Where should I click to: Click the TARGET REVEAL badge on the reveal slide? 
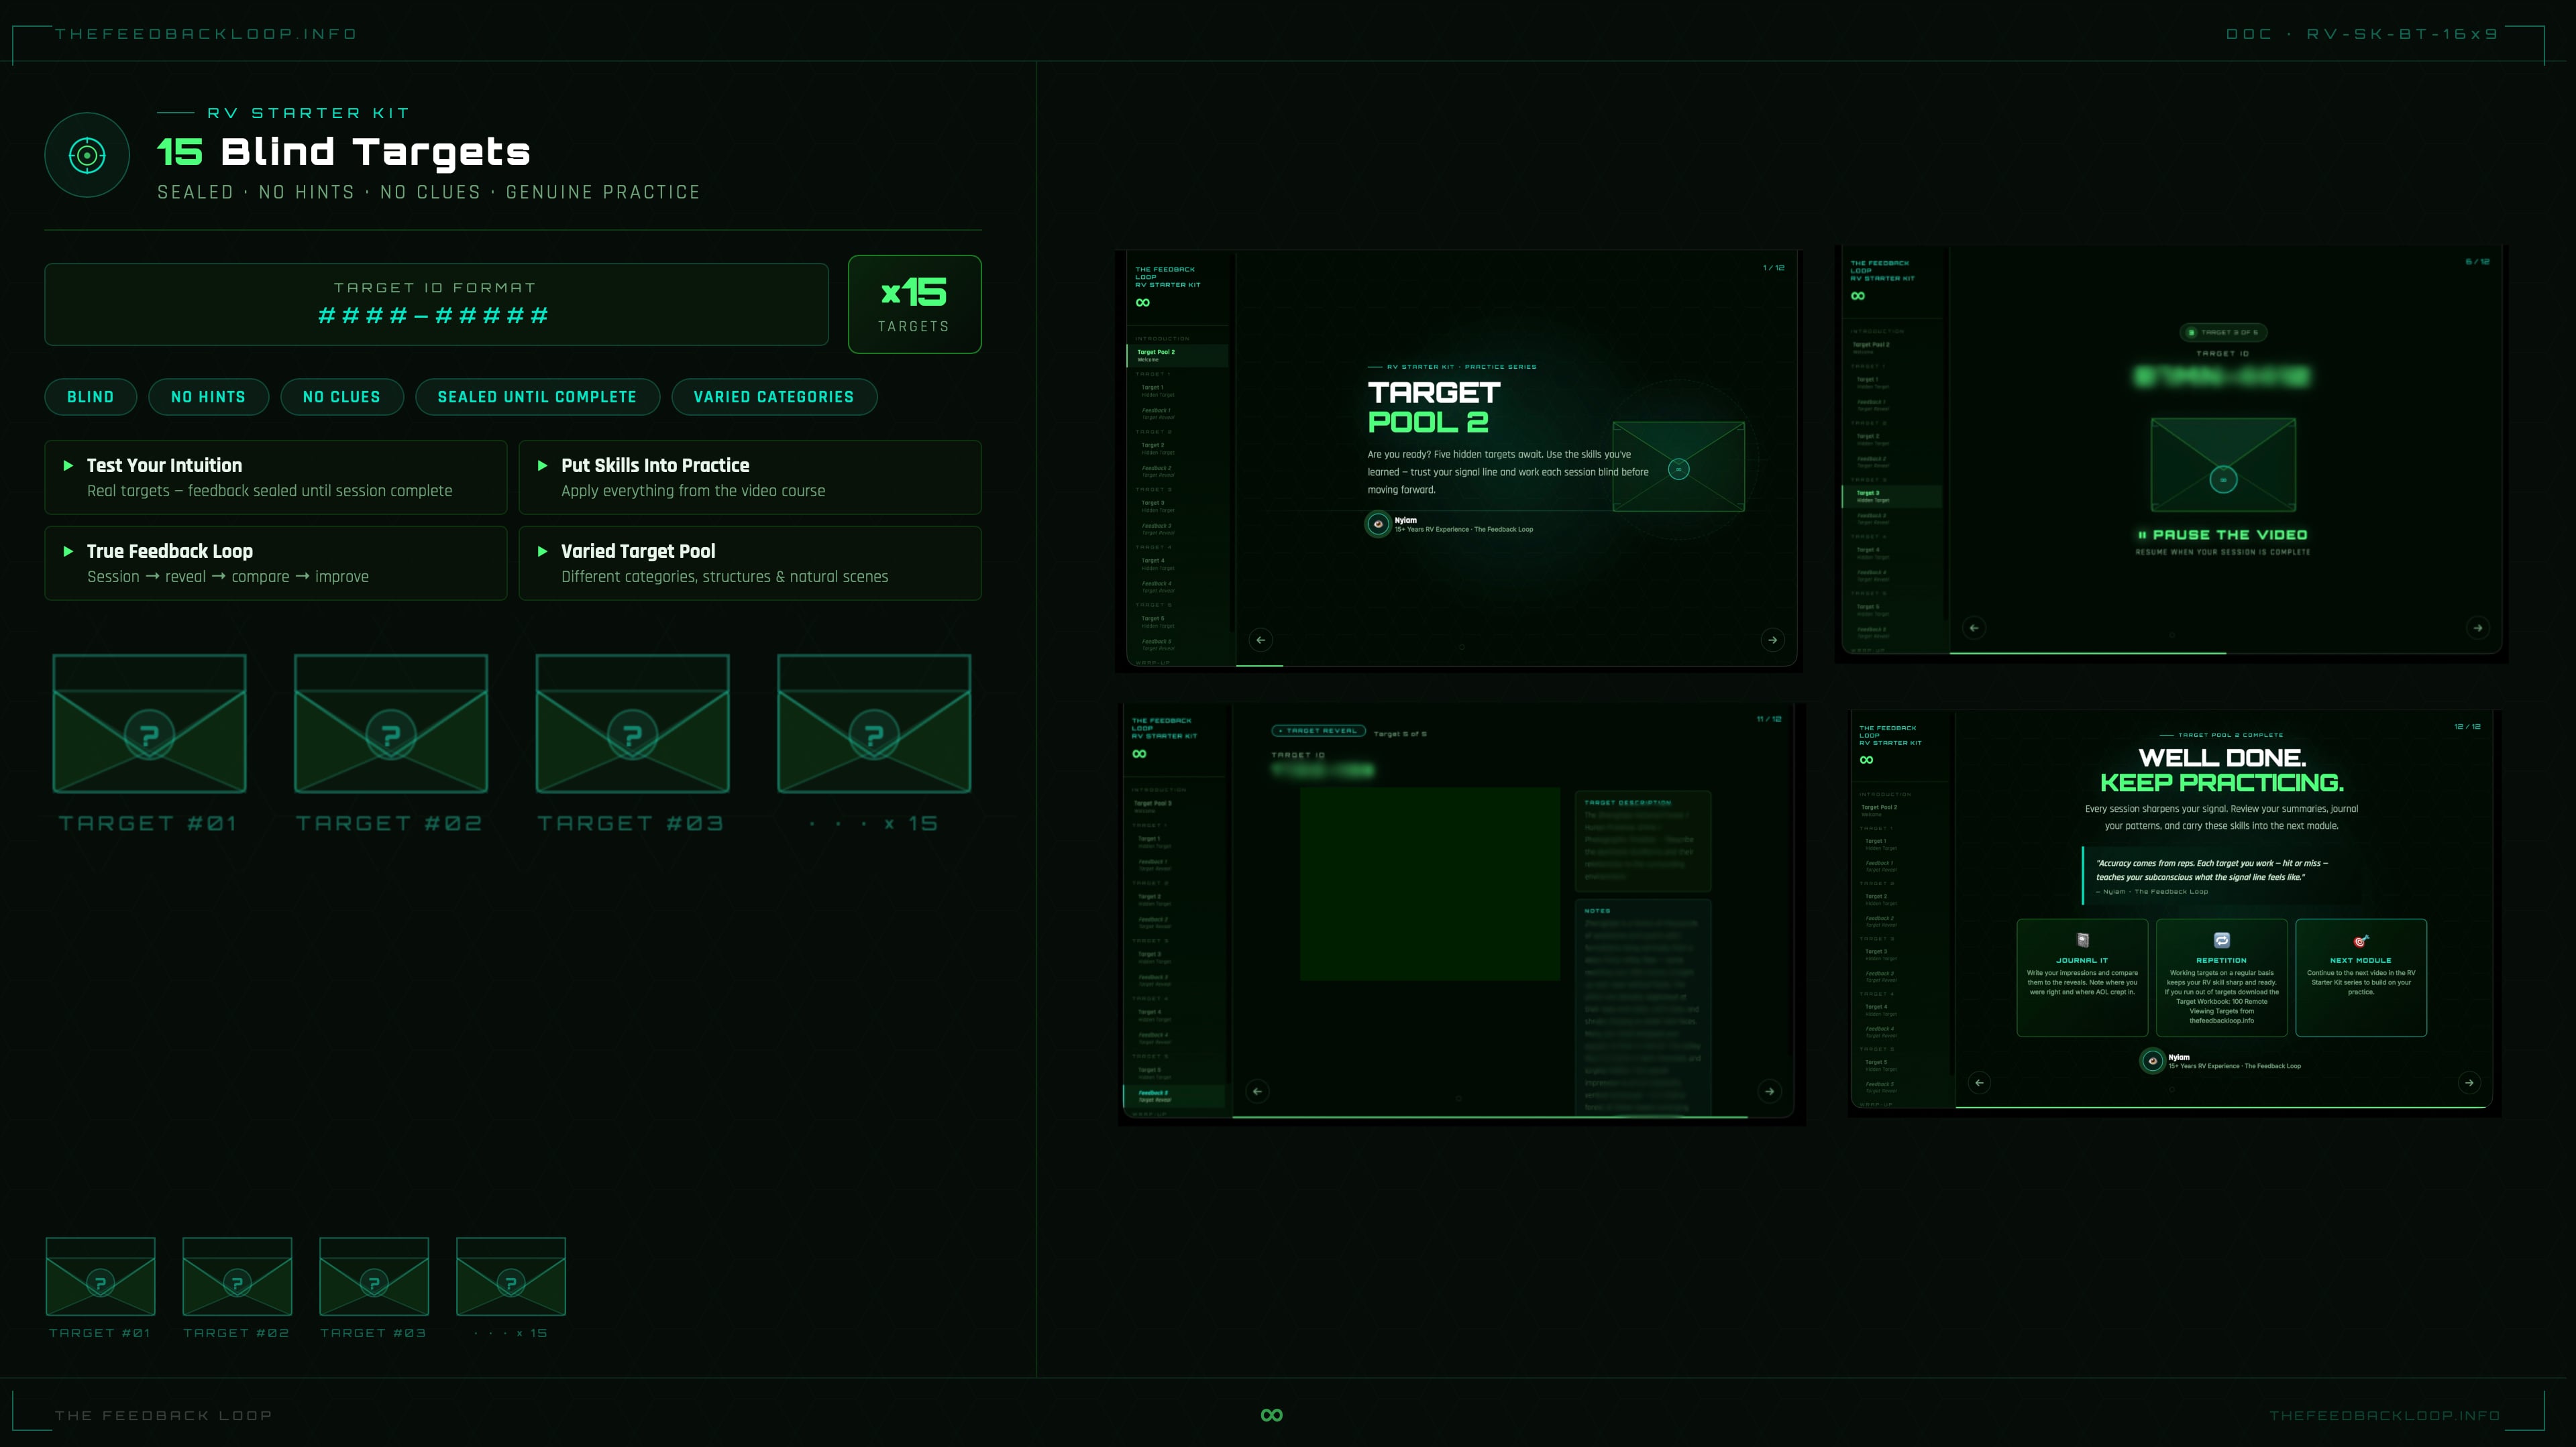(1318, 730)
